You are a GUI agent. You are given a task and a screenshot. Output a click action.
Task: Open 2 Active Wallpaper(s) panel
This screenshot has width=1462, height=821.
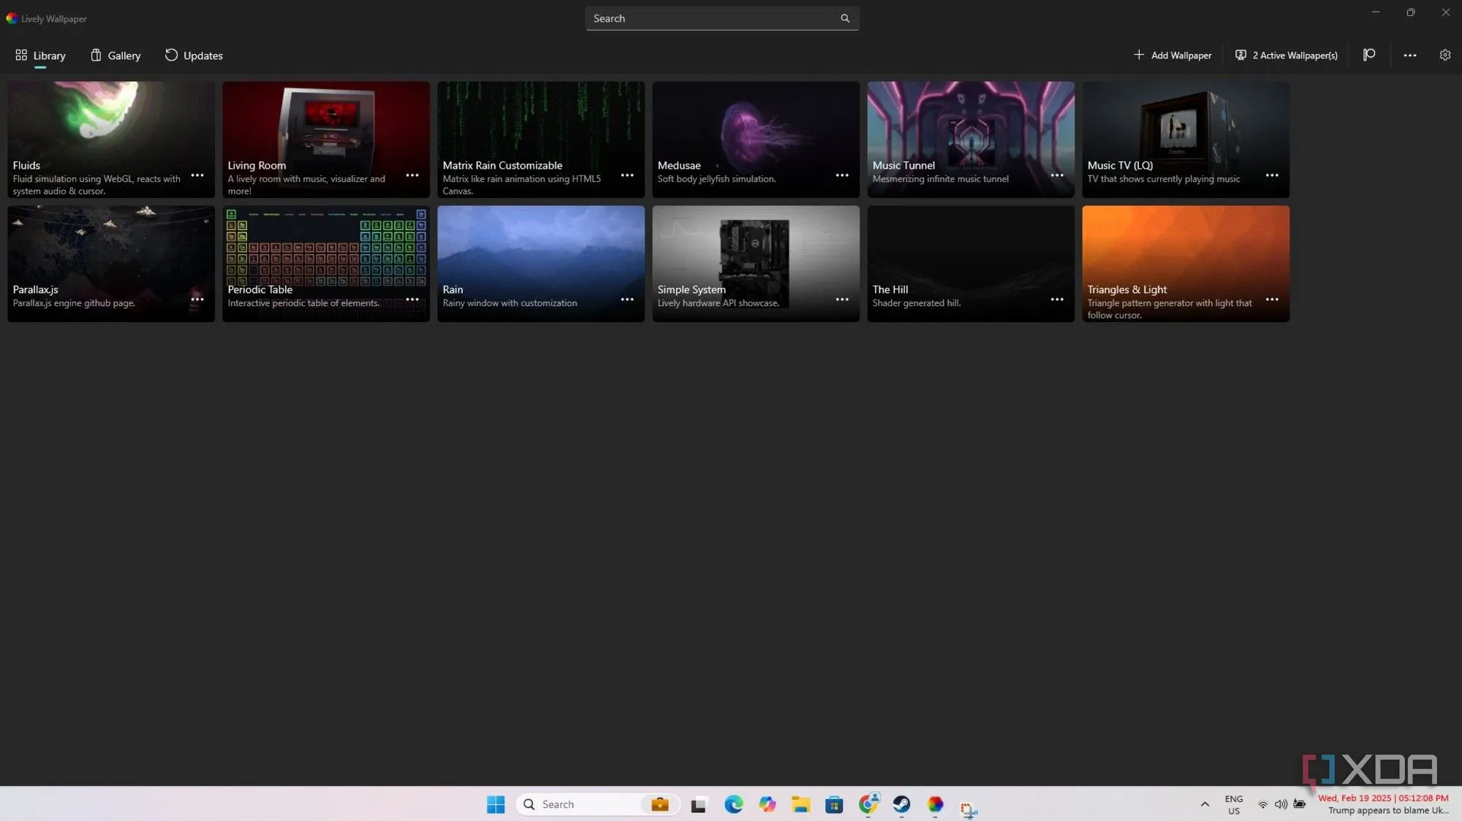(x=1287, y=56)
